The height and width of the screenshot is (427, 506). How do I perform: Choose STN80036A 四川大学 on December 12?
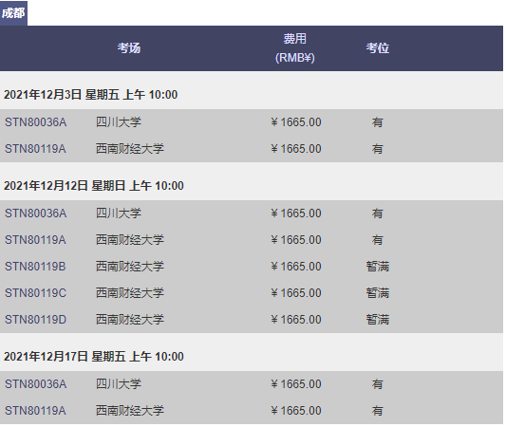[252, 213]
